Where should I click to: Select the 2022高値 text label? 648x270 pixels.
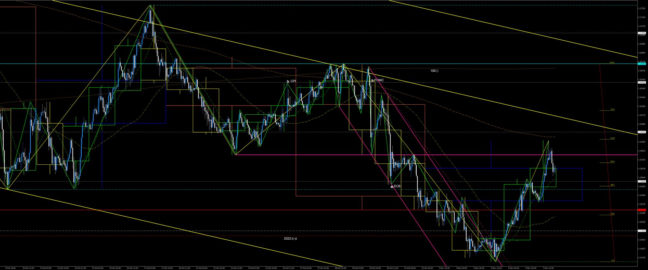(290, 239)
